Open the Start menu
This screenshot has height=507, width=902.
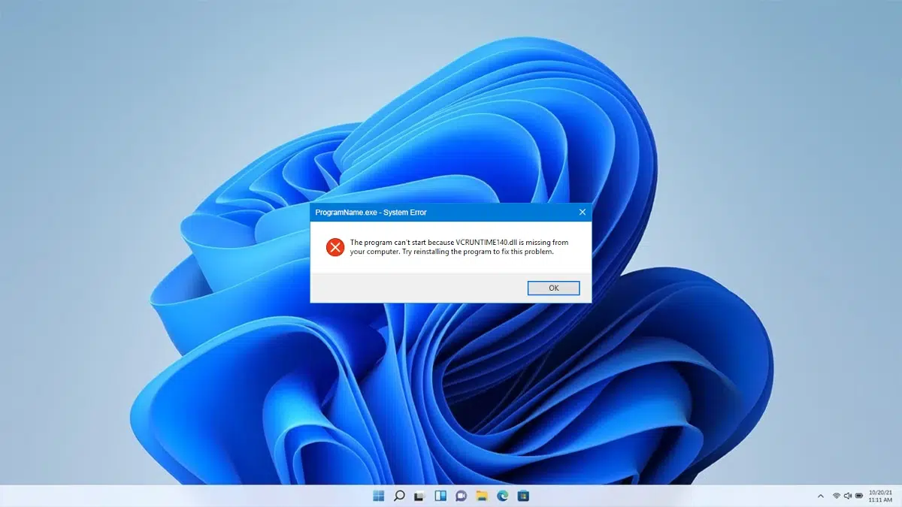pyautogui.click(x=379, y=496)
